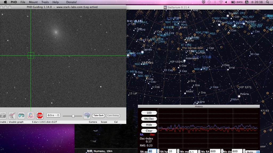273x153 pixels.
Task: Open the Donate! menu
Action: 71,2
